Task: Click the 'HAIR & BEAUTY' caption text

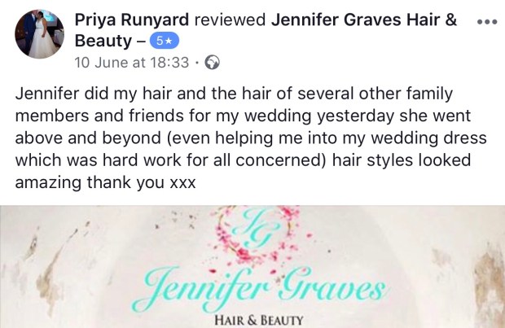Action: point(259,321)
